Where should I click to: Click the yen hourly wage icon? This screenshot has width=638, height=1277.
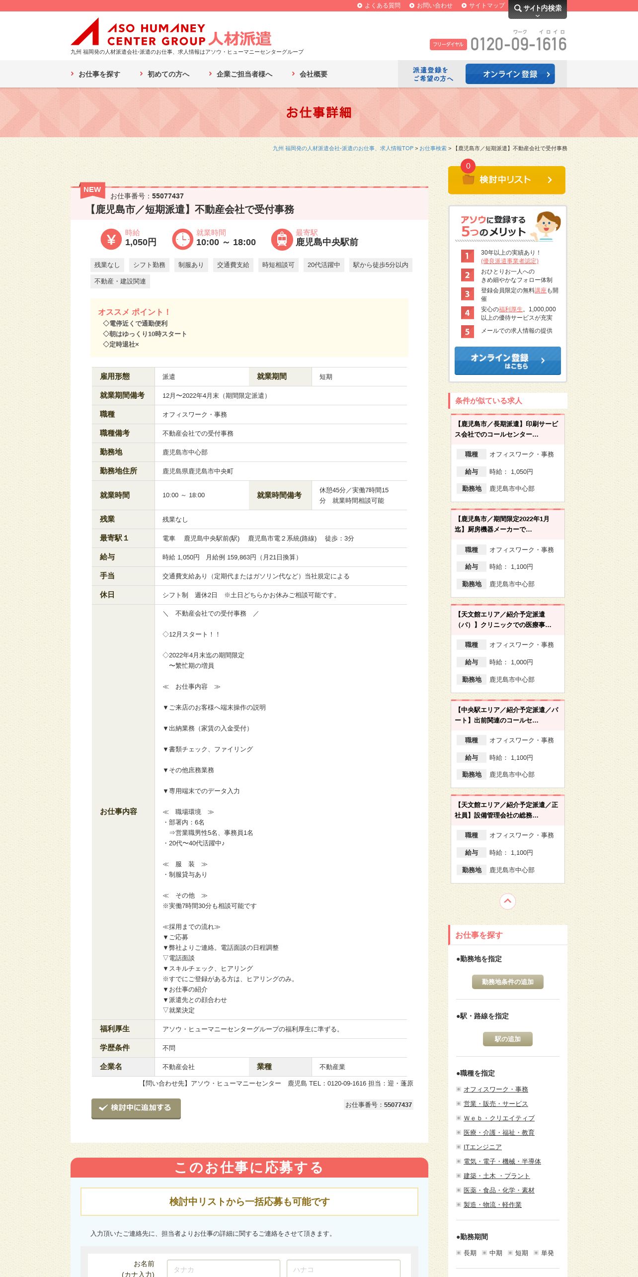point(111,239)
